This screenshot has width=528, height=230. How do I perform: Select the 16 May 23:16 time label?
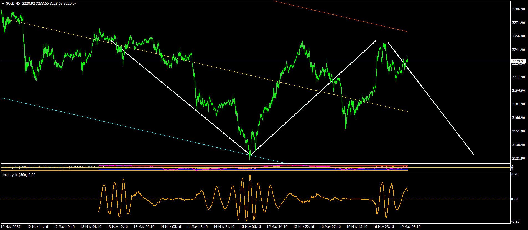point(383,227)
